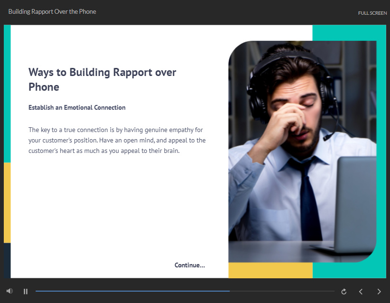This screenshot has height=303, width=390.
Task: Click the yellow block below the photo
Action: pos(270,270)
